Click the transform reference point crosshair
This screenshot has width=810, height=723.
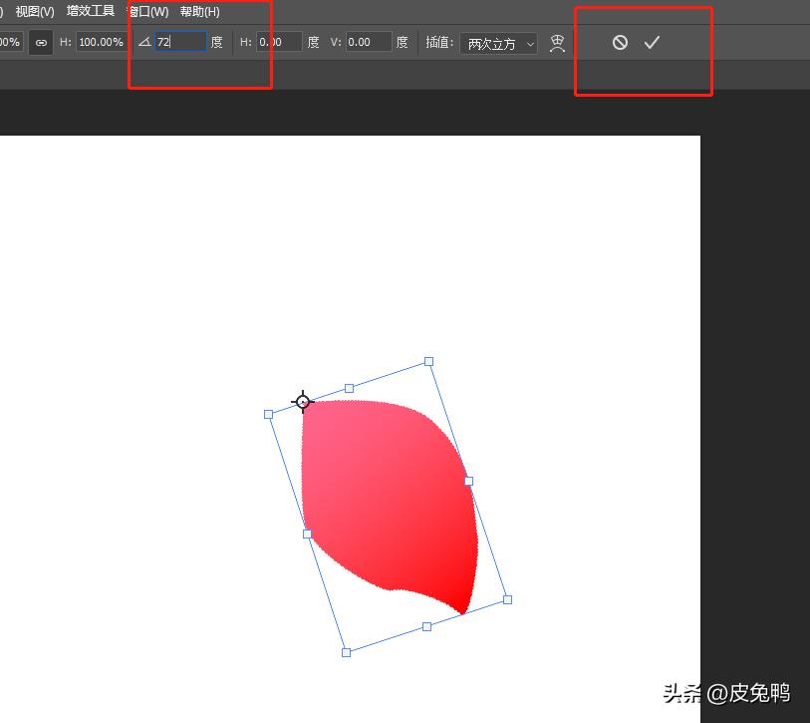point(303,402)
